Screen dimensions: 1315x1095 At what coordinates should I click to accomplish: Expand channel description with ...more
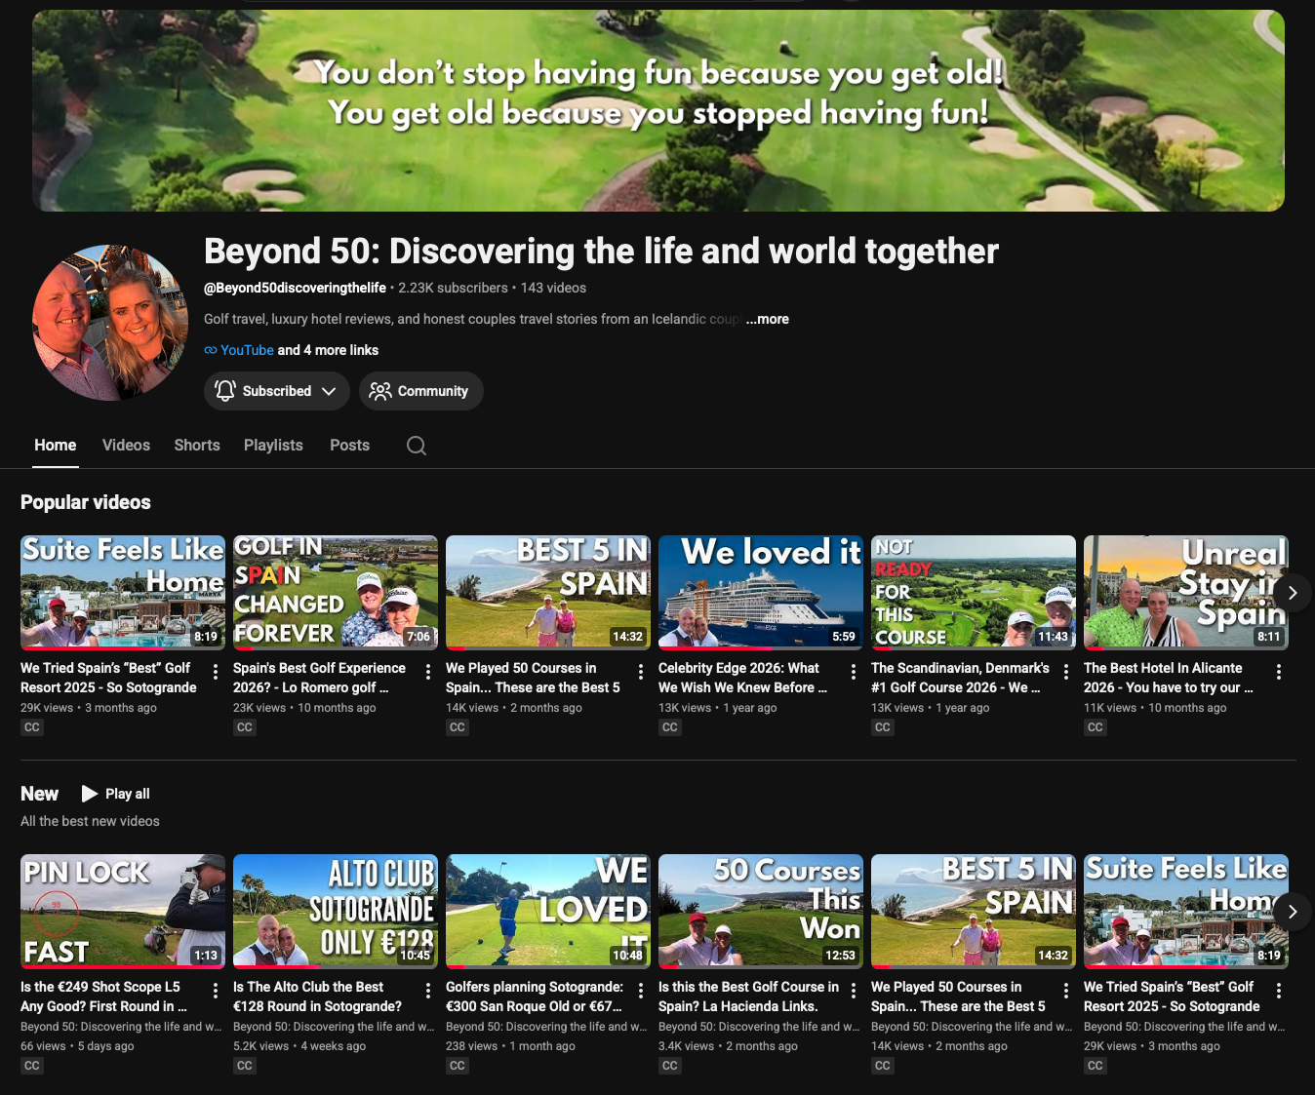point(768,319)
